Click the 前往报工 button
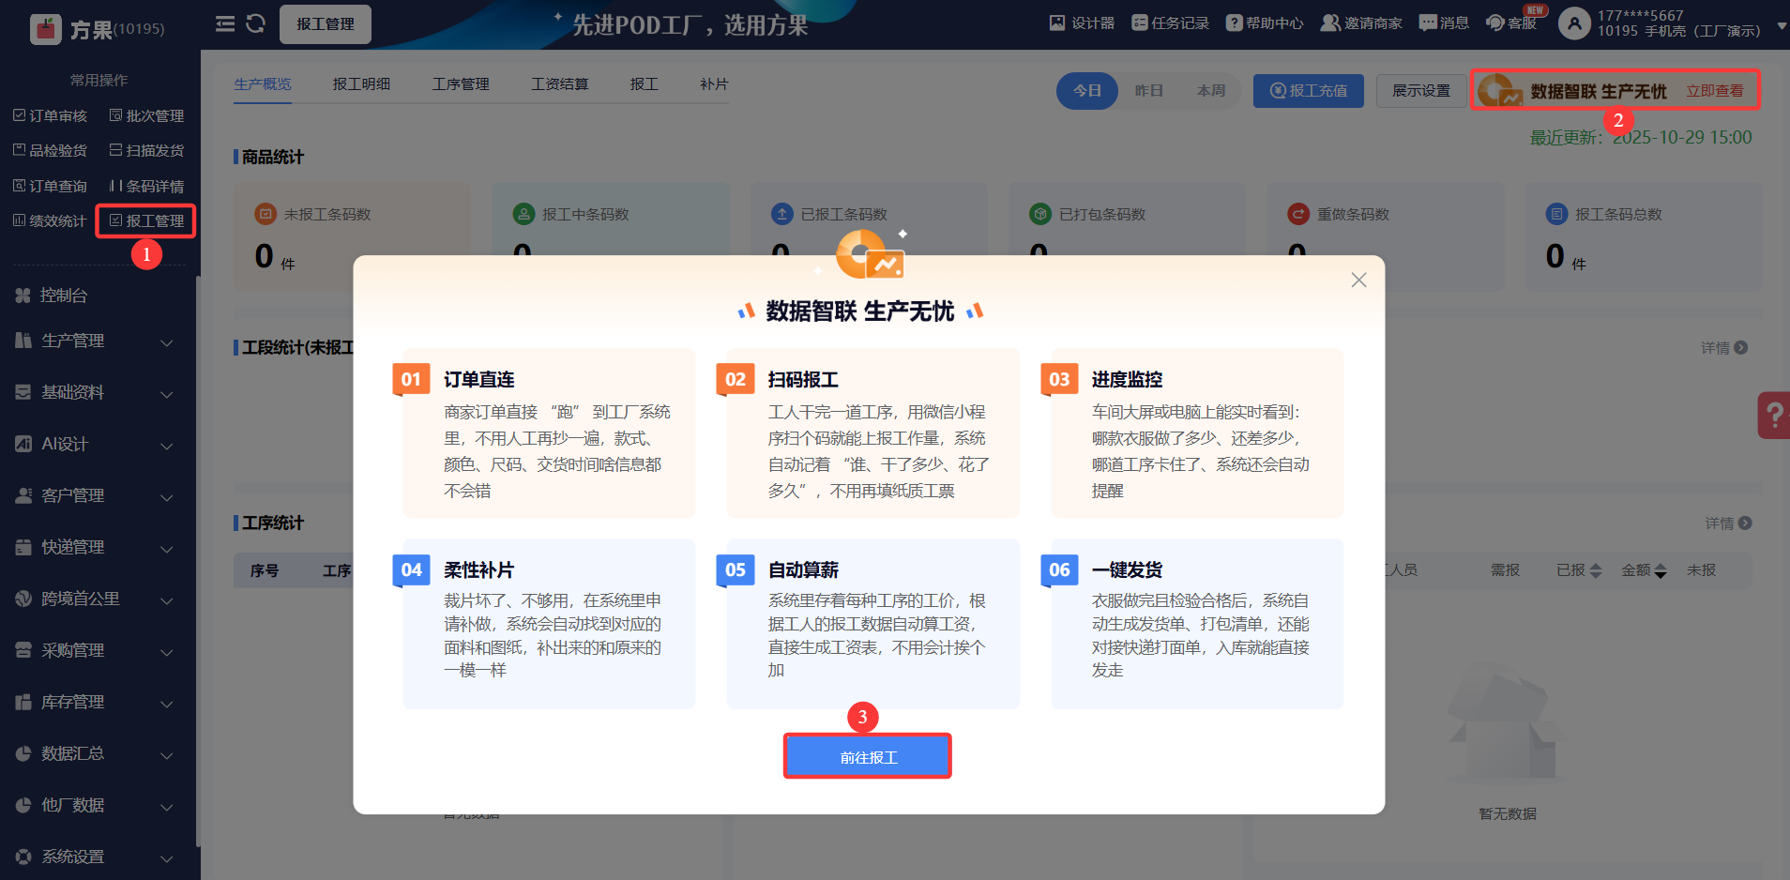Screen dimensions: 1790x880 point(868,756)
